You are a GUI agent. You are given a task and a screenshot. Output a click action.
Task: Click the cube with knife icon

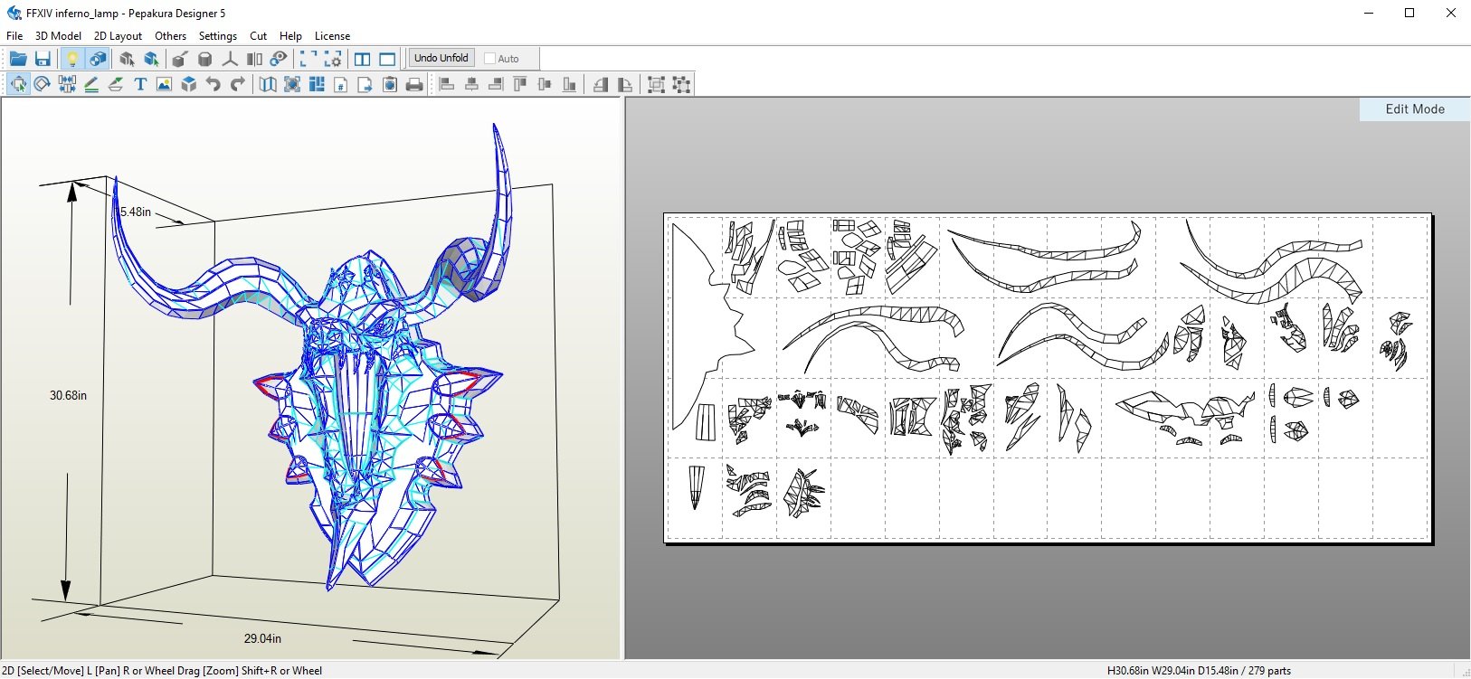[180, 59]
